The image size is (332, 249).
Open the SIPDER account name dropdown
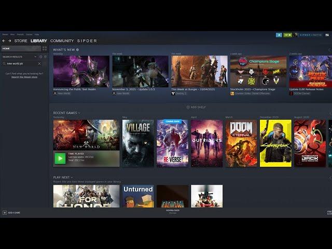click(311, 35)
